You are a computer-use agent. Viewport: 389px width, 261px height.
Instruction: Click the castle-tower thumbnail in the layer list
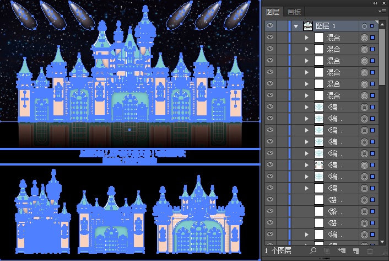click(x=319, y=165)
